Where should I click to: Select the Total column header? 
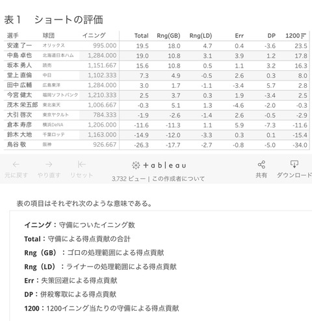141,36
